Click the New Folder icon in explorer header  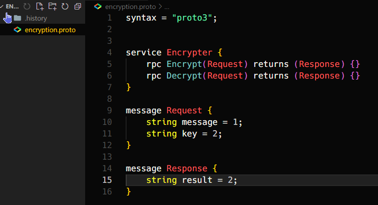pyautogui.click(x=52, y=6)
